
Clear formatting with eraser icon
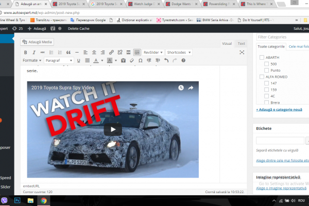click(132, 61)
